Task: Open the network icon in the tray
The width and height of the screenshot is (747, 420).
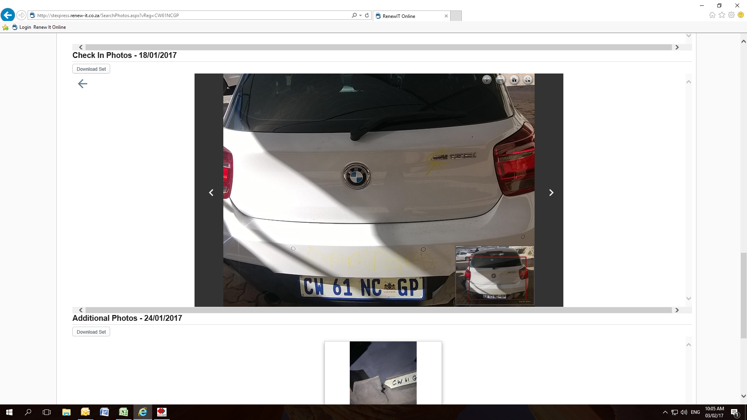Action: (x=675, y=412)
